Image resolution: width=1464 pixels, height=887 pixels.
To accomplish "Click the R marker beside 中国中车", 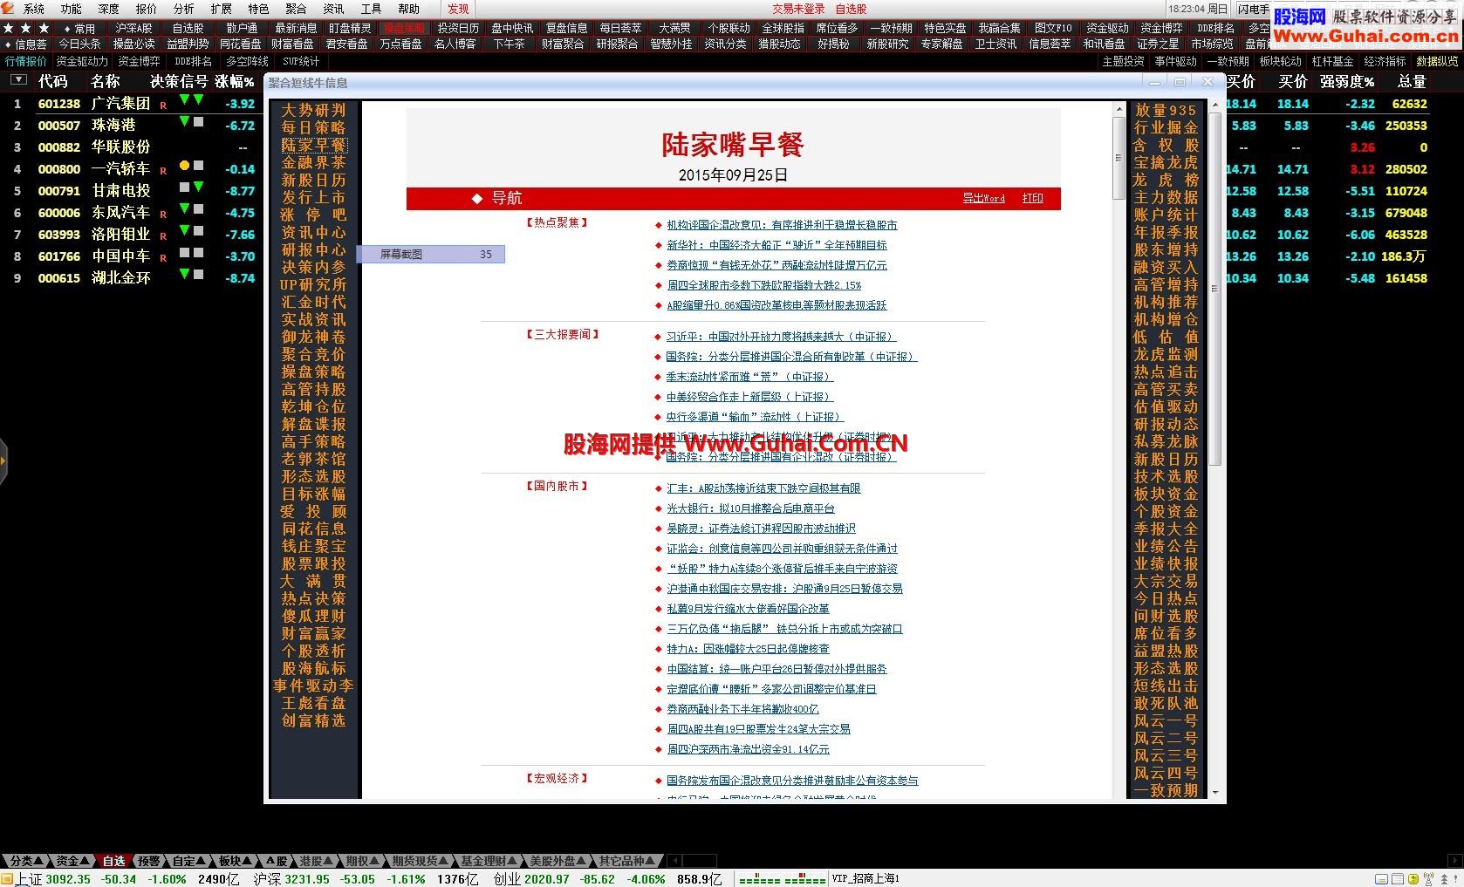I will [163, 257].
